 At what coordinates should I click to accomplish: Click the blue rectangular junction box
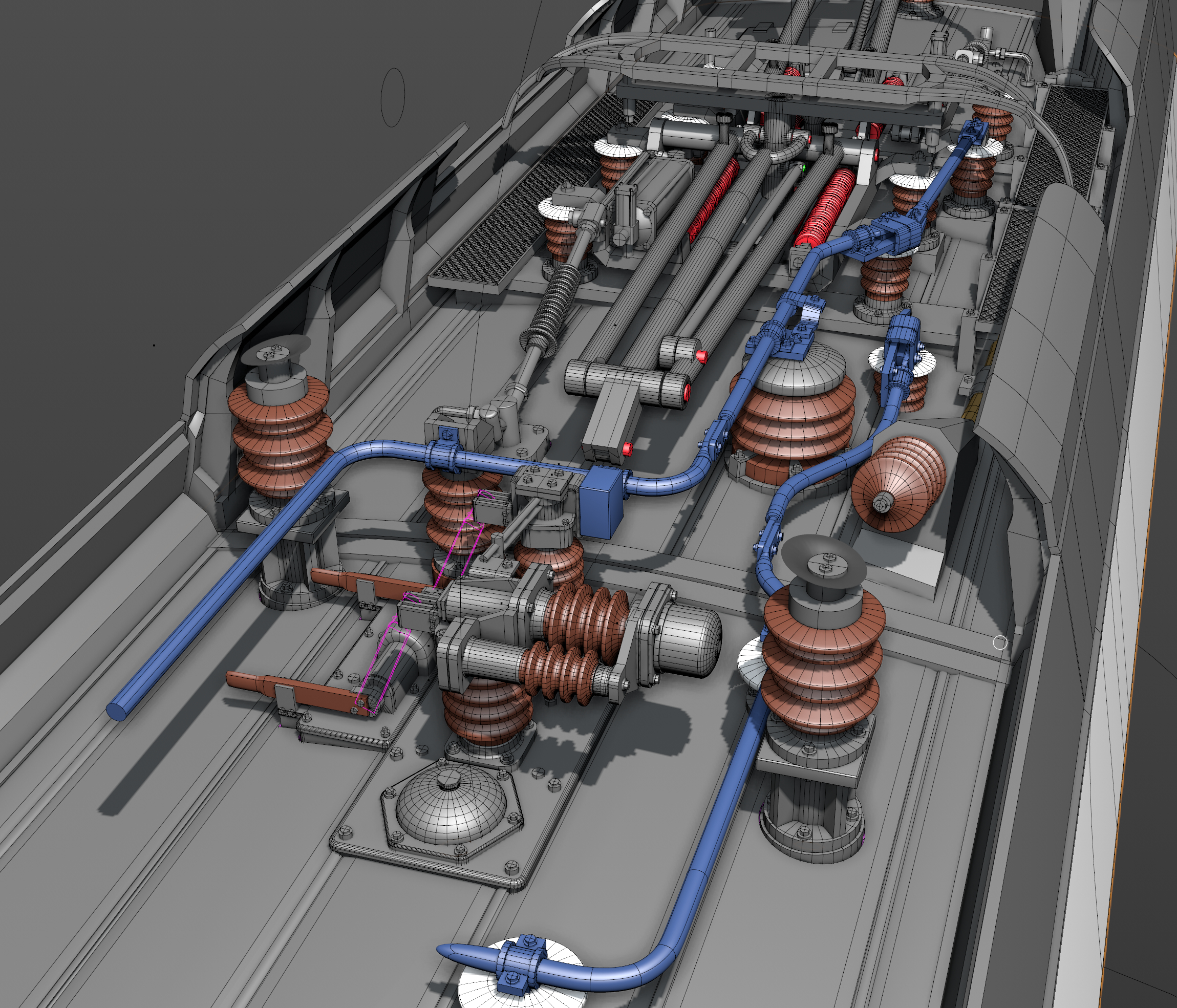point(602,503)
